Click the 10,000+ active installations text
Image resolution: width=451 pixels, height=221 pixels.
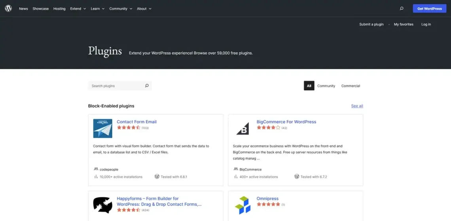click(121, 177)
